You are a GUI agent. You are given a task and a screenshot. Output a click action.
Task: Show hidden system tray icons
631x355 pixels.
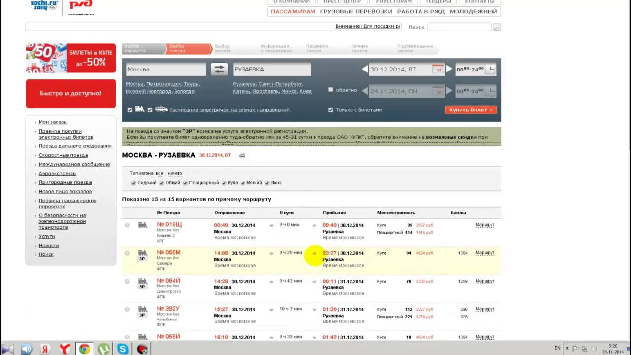click(567, 348)
